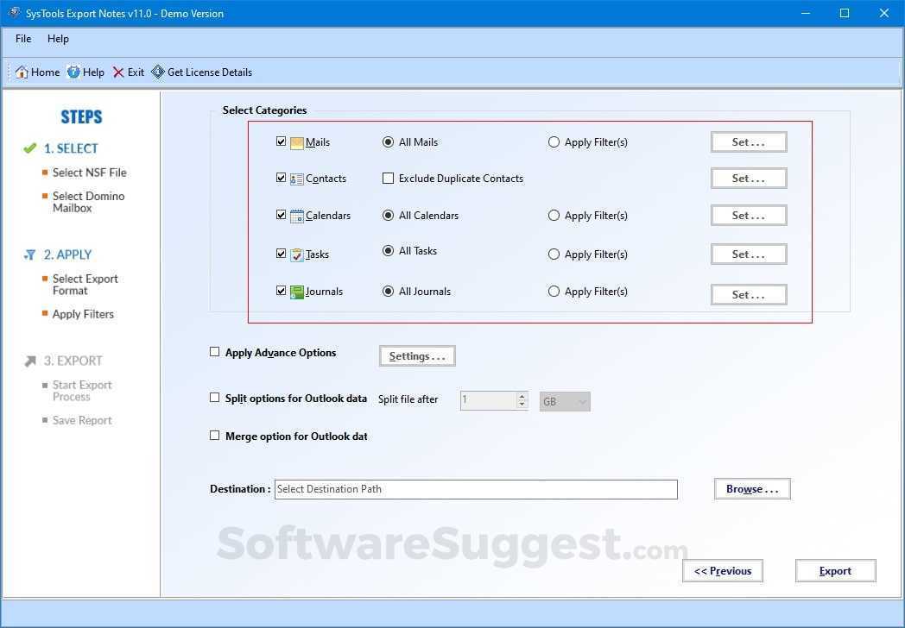This screenshot has width=905, height=628.
Task: Select the Contacts card icon
Action: point(296,178)
